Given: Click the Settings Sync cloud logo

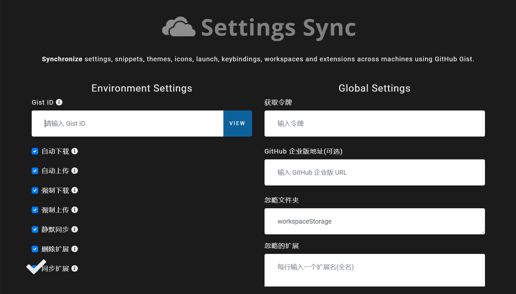Looking at the screenshot, I should pos(179,27).
